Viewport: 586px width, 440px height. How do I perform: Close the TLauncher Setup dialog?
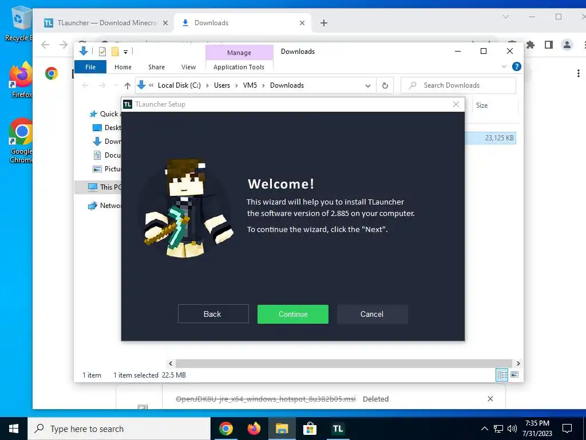click(456, 104)
